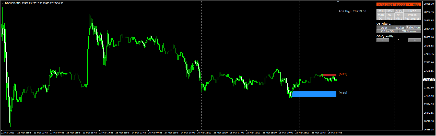436x136 pixels.
Task: Click price axis value 27827.60
Action: point(429,63)
